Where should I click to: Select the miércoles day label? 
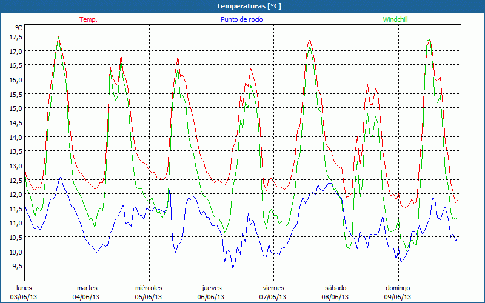click(149, 288)
